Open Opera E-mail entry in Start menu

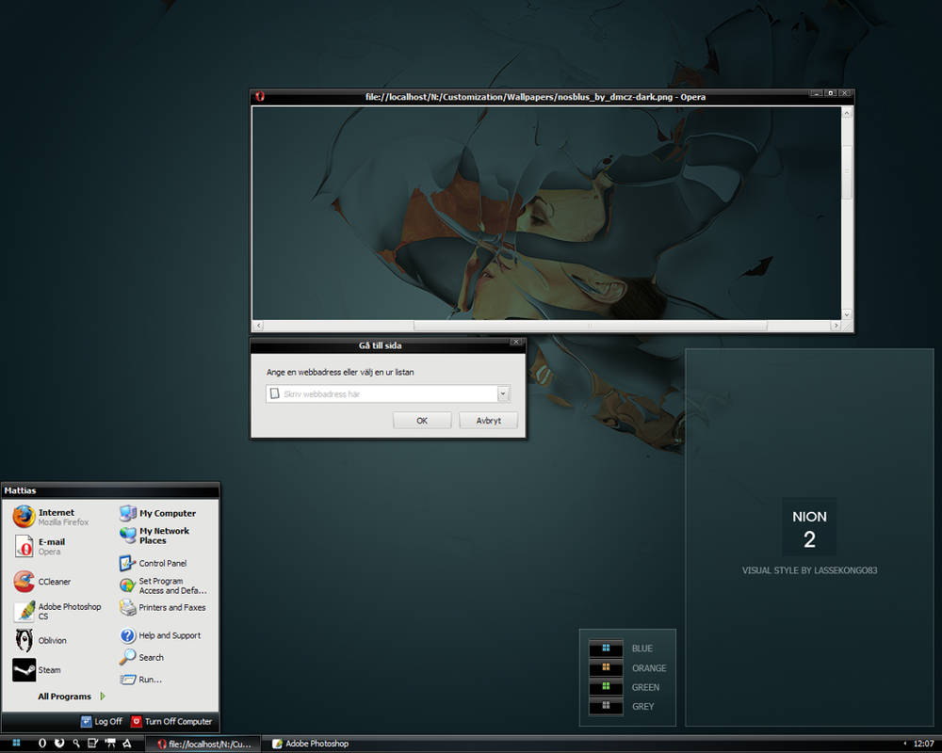tap(52, 546)
